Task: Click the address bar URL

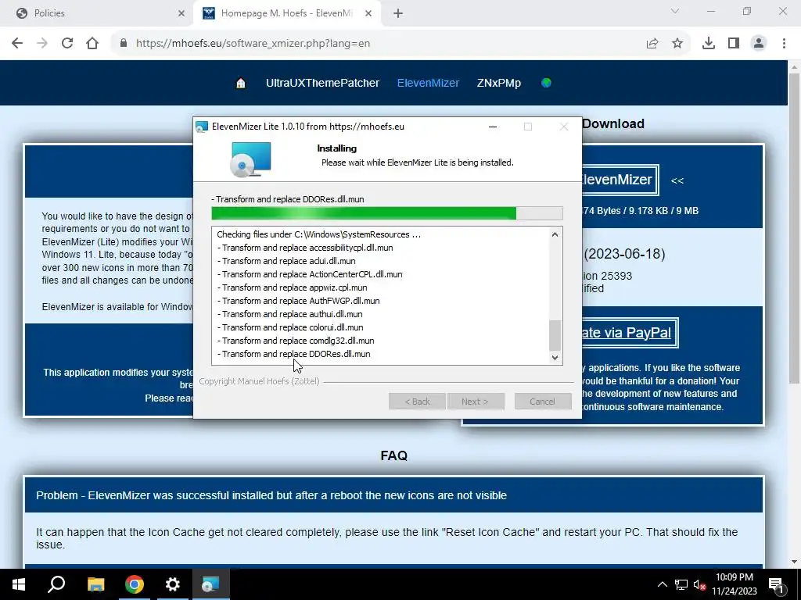Action: tap(253, 44)
